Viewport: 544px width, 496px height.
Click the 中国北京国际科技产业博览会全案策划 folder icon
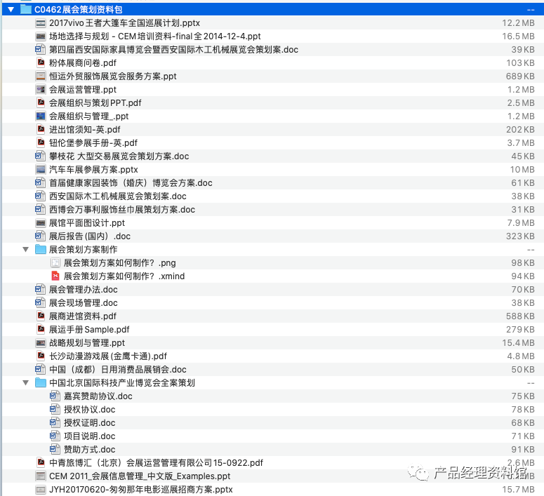[41, 383]
